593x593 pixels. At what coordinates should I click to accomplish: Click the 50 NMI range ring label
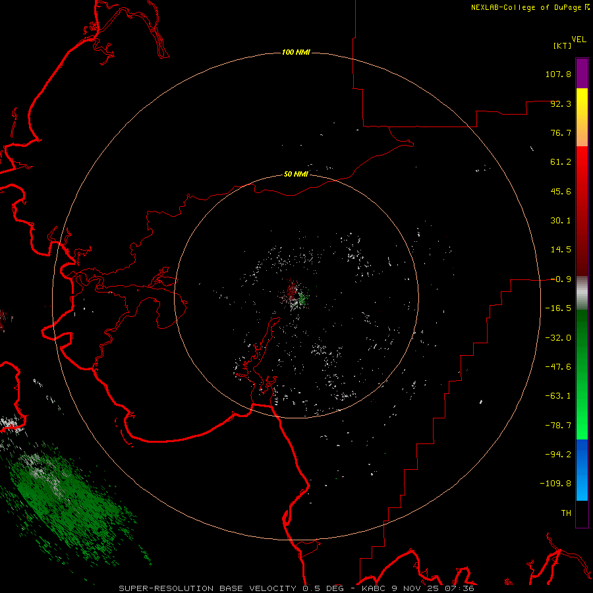pos(296,175)
